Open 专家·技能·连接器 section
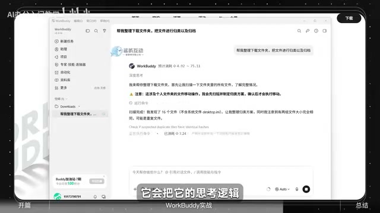Screen dimensions: 380x213 70,64
